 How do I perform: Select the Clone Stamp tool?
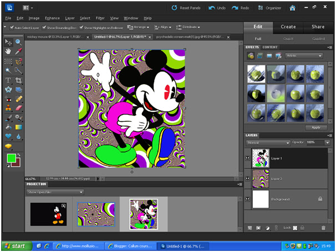(x=8, y=108)
